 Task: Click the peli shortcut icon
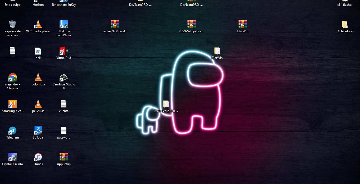point(38,51)
